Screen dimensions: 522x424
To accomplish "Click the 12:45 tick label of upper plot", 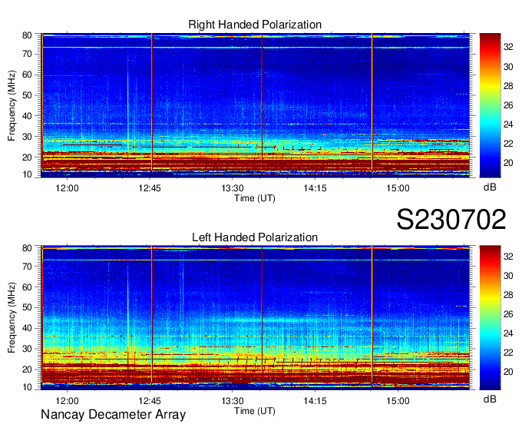I will [x=150, y=188].
